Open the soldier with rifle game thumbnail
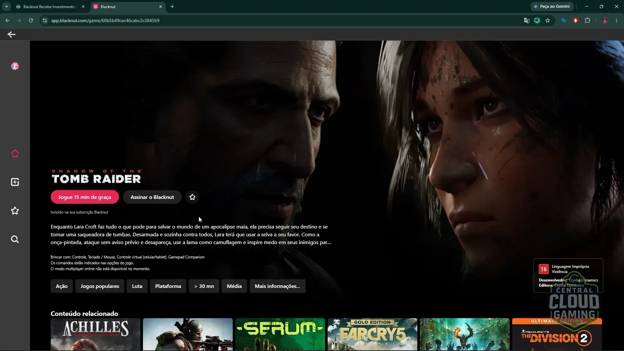This screenshot has width=624, height=351. click(188, 334)
